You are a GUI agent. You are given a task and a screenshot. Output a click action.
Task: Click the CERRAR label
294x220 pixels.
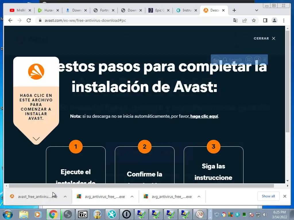click(x=261, y=38)
